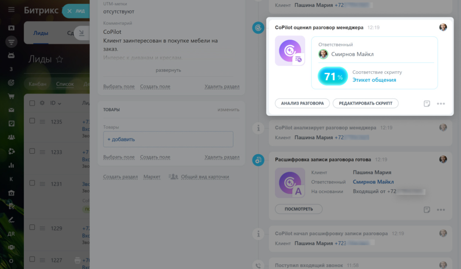Check the checkbox for lead 1233
The width and height of the screenshot is (461, 269).
[x=32, y=151]
